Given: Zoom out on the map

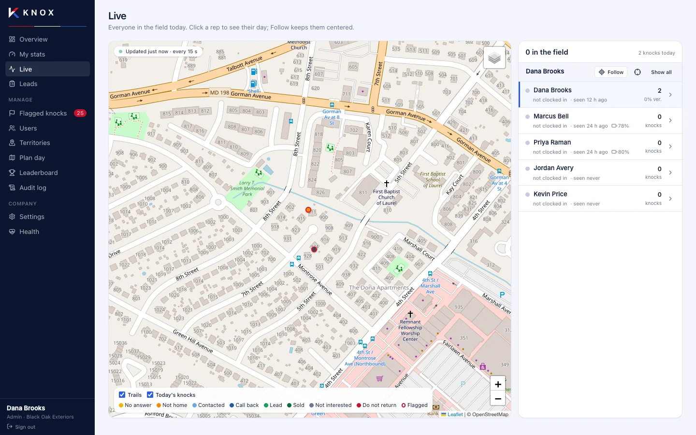Looking at the screenshot, I should [498, 399].
